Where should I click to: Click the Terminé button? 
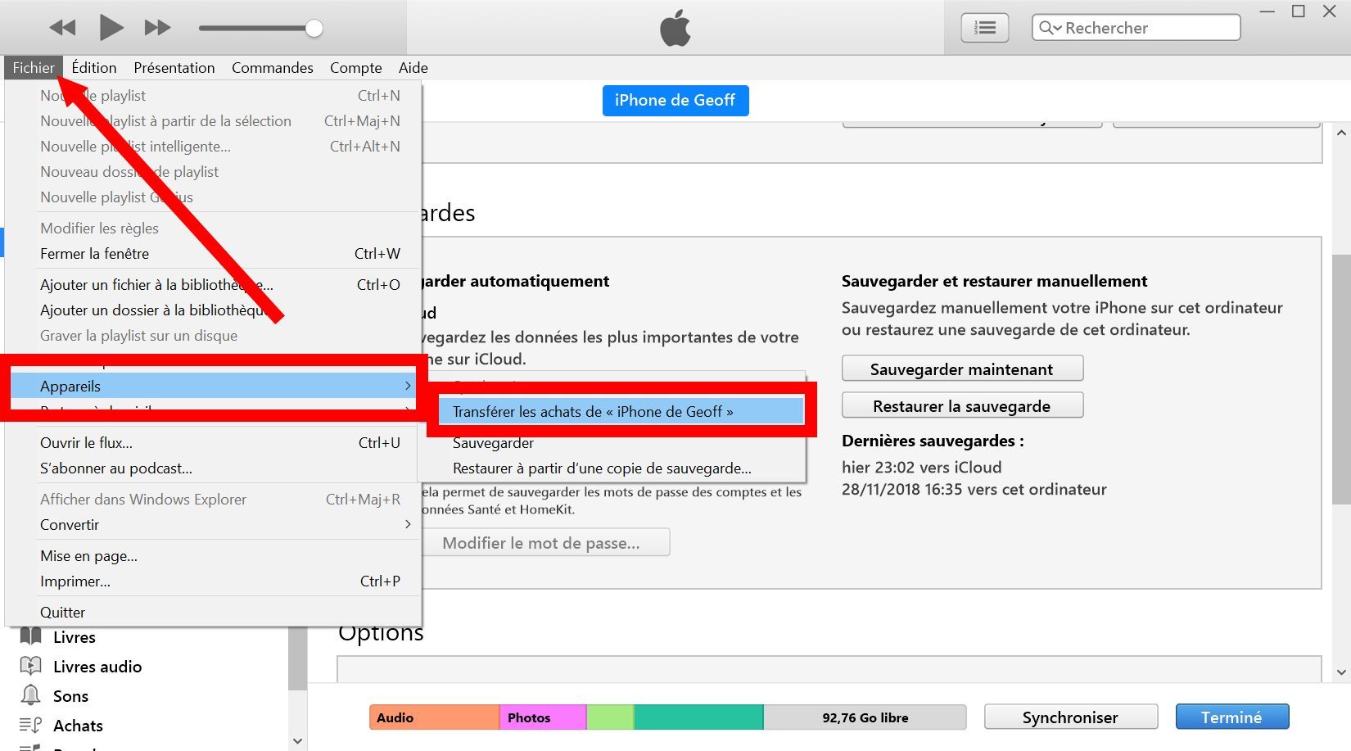click(1232, 717)
